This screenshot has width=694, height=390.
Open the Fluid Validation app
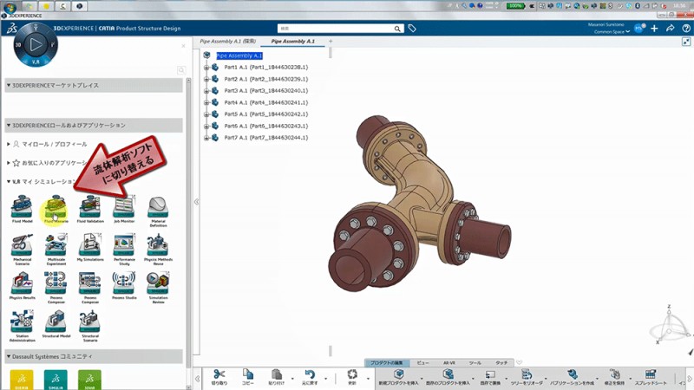[x=90, y=207]
